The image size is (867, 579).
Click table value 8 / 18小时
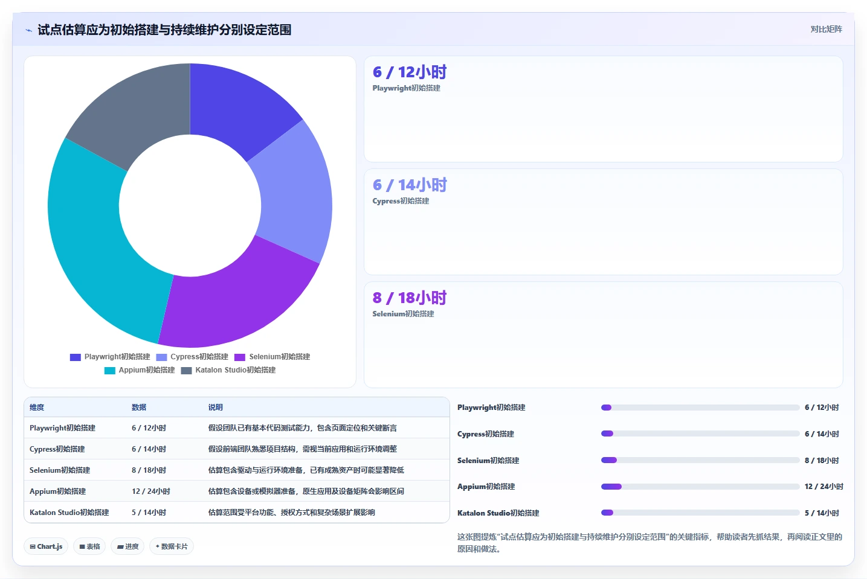click(149, 470)
